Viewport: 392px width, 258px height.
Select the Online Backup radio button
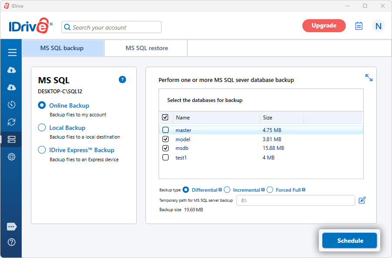pos(42,105)
